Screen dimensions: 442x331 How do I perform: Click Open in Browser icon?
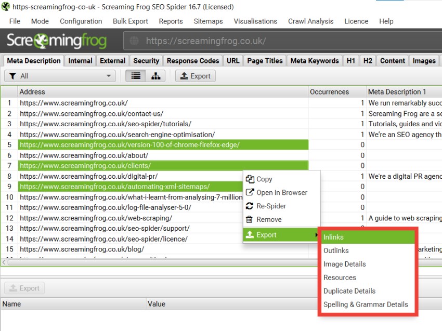pyautogui.click(x=250, y=192)
